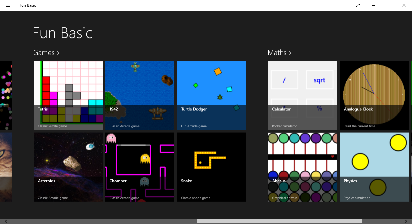
Task: Click the 'Graphical abavus' caption
Action: tap(285, 198)
